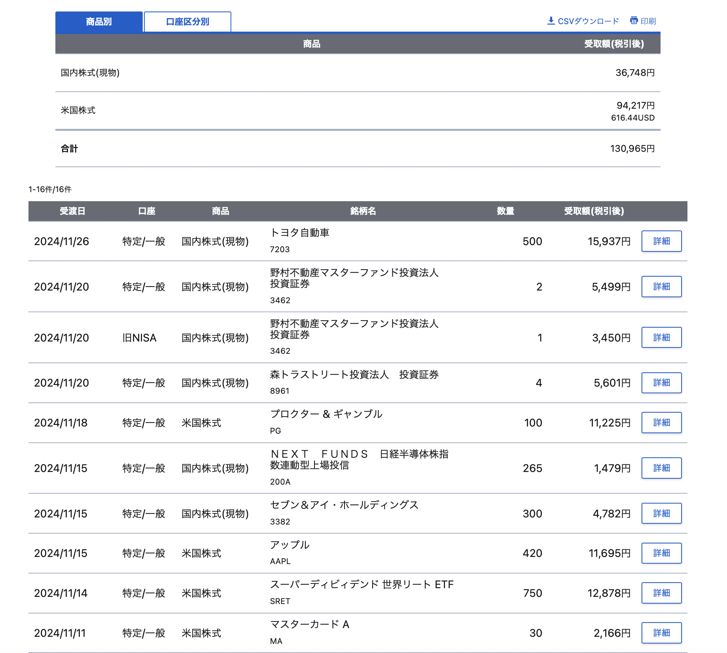Viewport: 727px width, 653px height.
Task: Click the 15,937円 amount
Action: point(609,242)
